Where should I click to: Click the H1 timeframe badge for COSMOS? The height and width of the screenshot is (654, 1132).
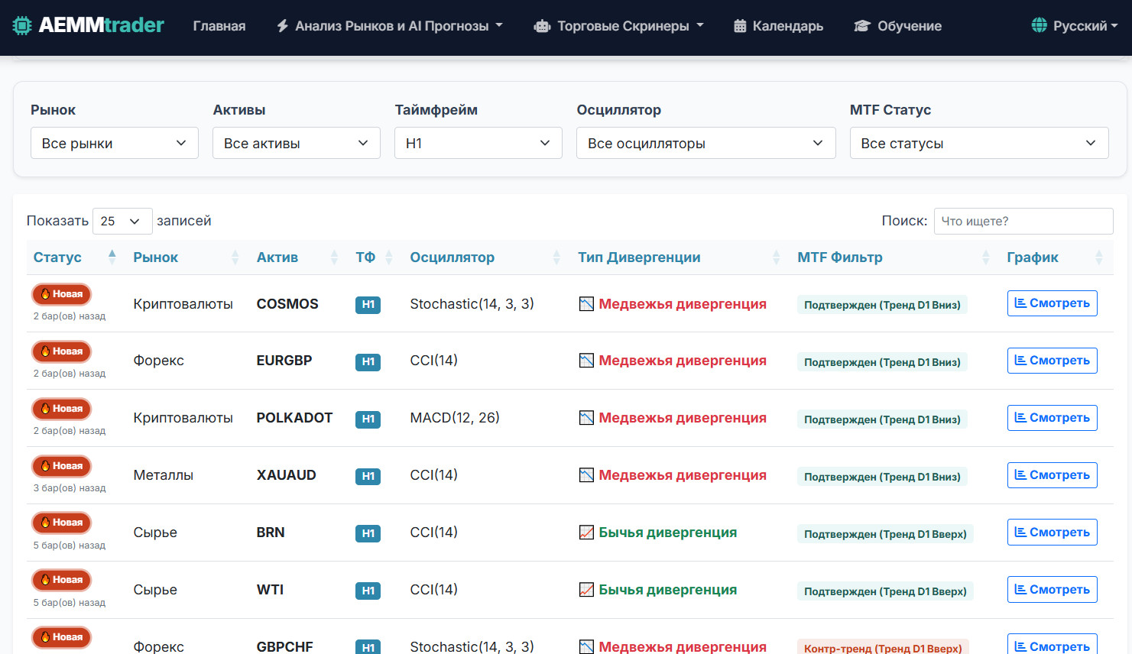[368, 305]
